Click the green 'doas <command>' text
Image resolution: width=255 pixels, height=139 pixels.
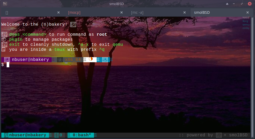pyautogui.click(x=28, y=34)
